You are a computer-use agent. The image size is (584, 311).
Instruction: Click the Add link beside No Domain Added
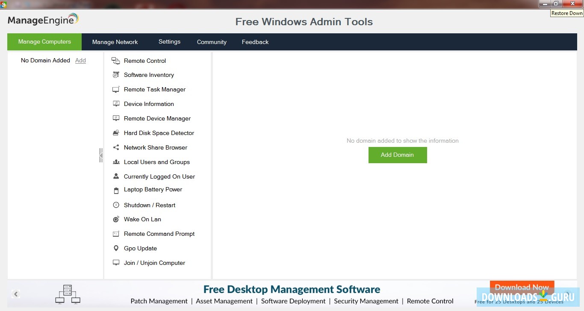coord(80,61)
